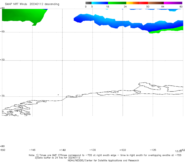Click the latitude label '-70'
The width and height of the screenshot is (185, 162).
[2, 60]
